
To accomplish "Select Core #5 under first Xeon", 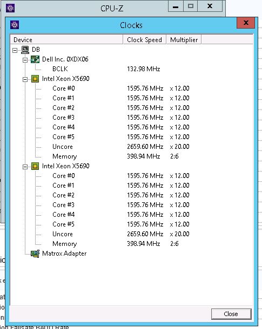I will (63, 137).
